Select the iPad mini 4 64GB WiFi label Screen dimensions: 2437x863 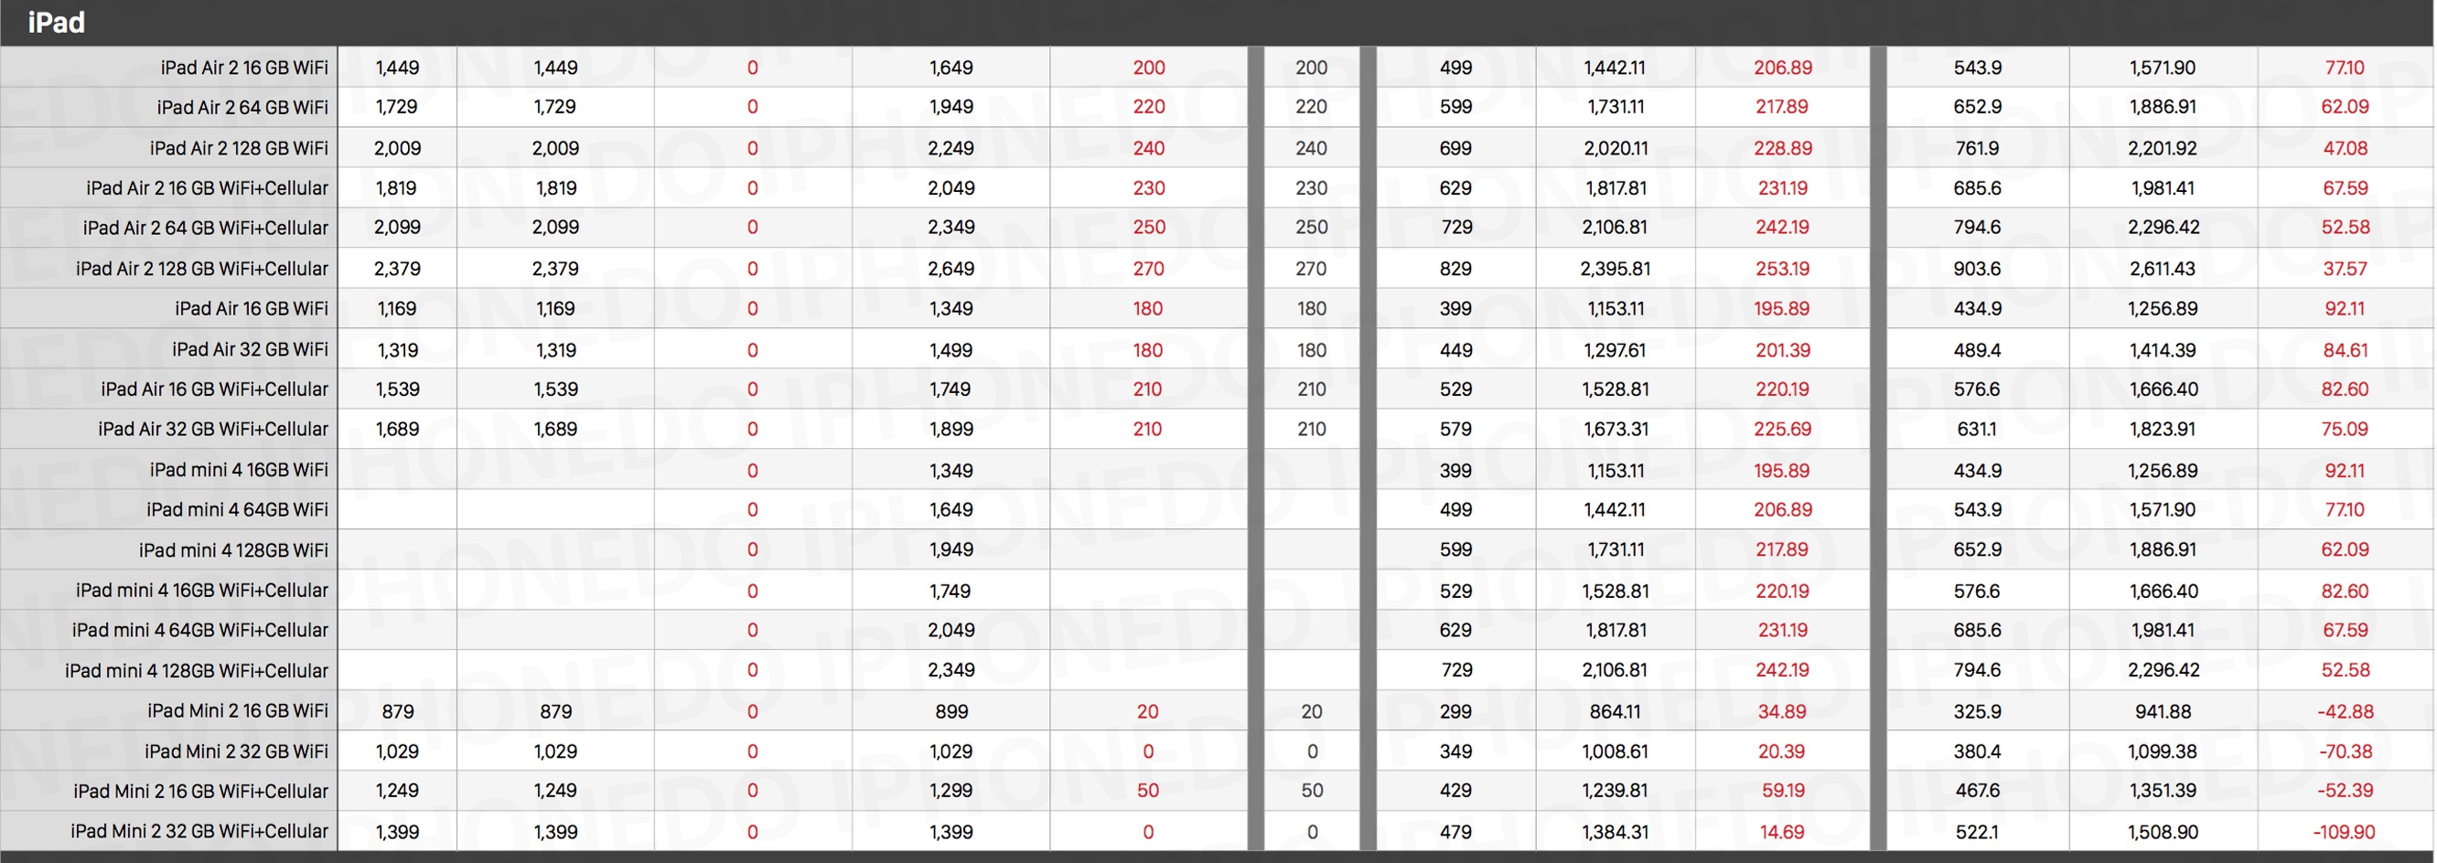pos(237,509)
